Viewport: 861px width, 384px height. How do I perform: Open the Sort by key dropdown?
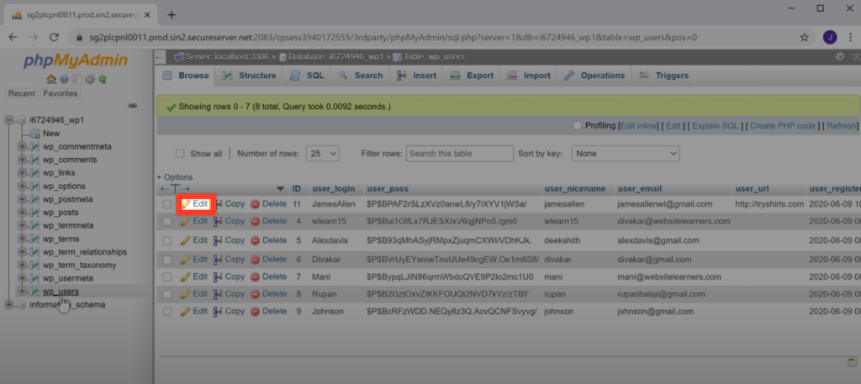tap(626, 154)
